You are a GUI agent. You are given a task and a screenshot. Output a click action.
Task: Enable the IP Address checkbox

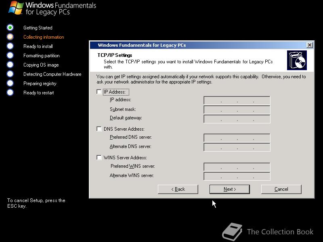pos(99,92)
